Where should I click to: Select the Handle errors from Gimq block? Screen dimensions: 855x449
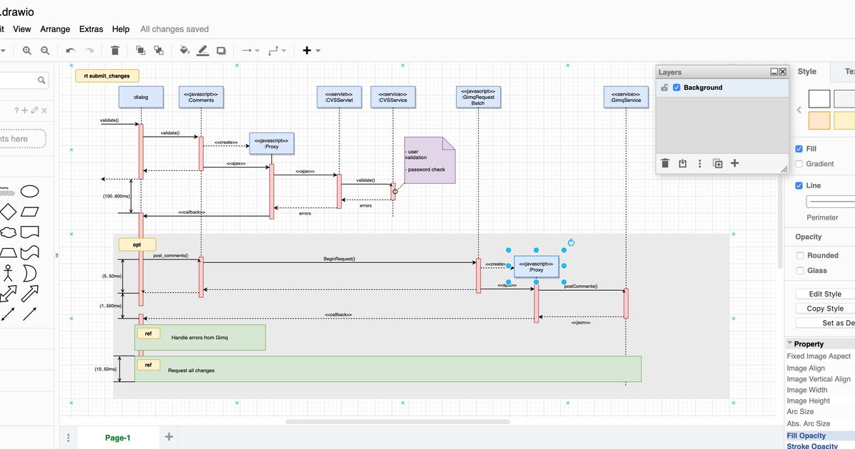coord(200,337)
